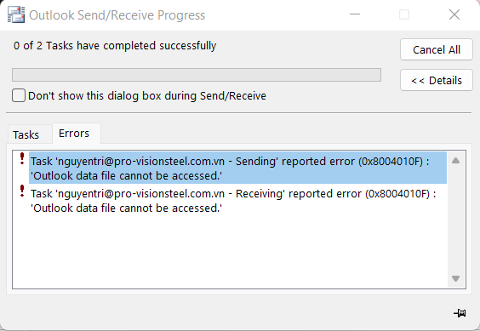Click the disabled maximize window button
The image size is (480, 331).
tap(404, 14)
